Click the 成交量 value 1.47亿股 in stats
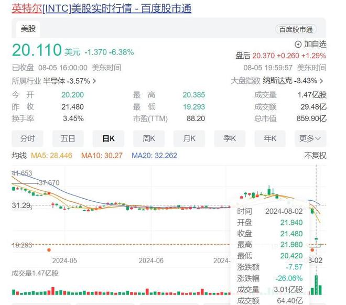Viewport: 346px width, 305px height. click(312, 95)
